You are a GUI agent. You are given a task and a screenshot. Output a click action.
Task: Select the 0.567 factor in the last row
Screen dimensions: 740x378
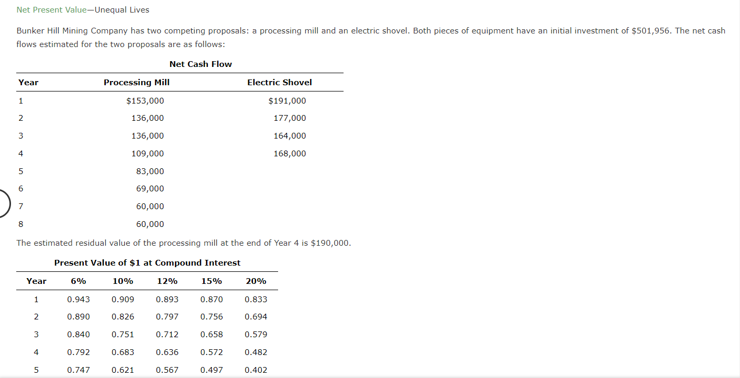pos(167,370)
